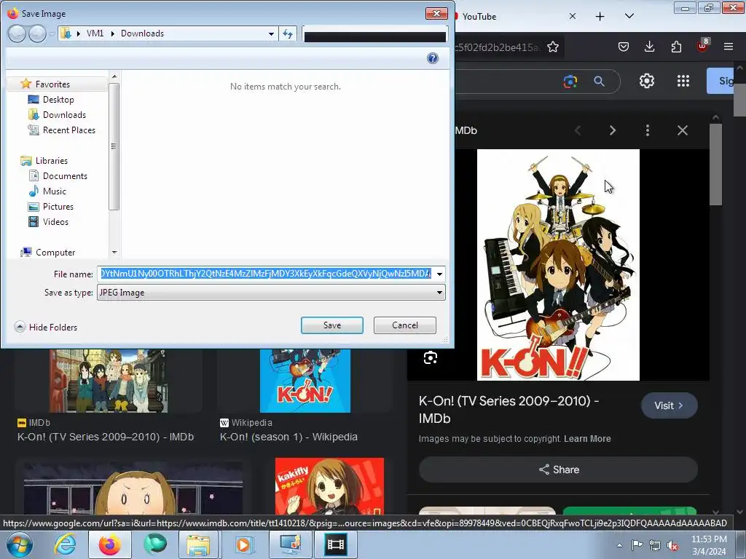Click the Save Image dialog back arrow
746x559 pixels.
17,33
